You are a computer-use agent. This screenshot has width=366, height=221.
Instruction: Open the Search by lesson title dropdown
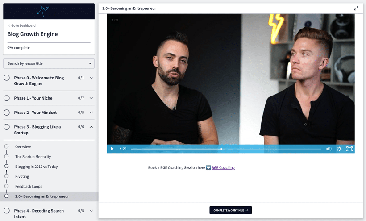point(49,63)
